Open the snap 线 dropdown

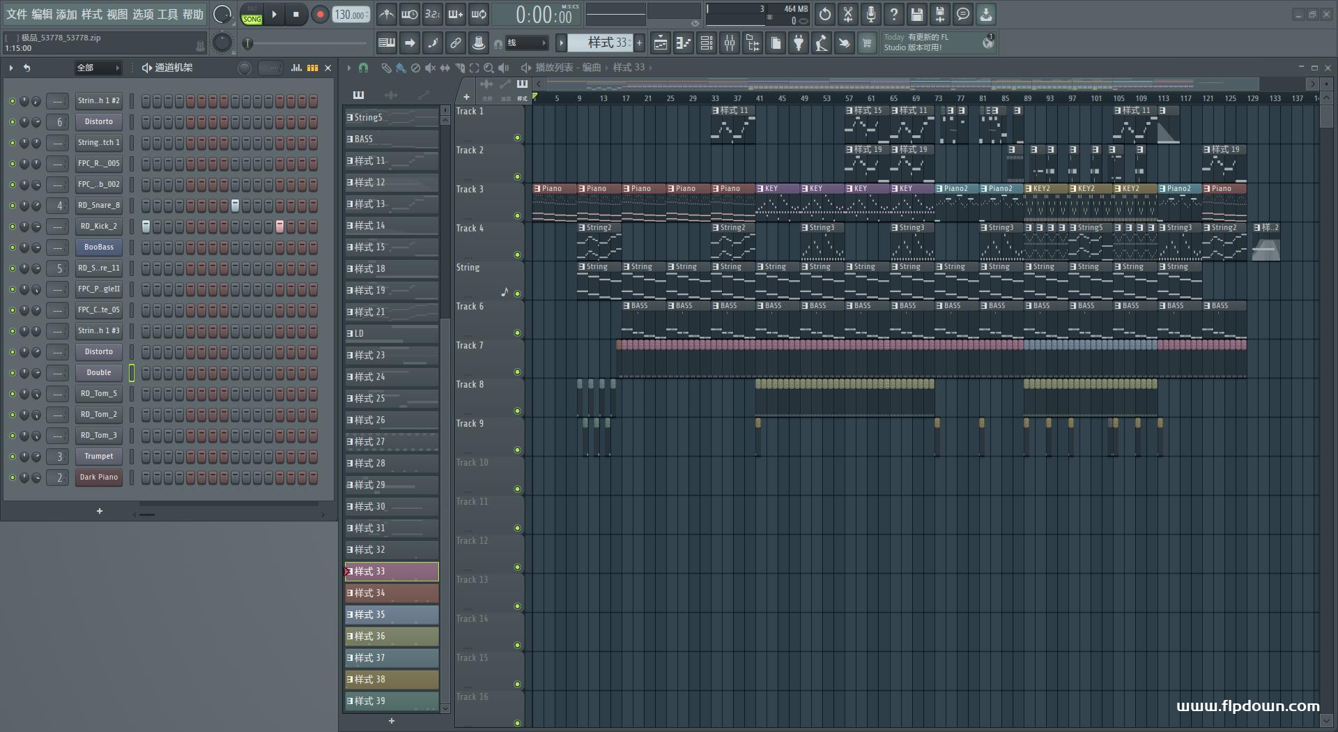[x=526, y=43]
